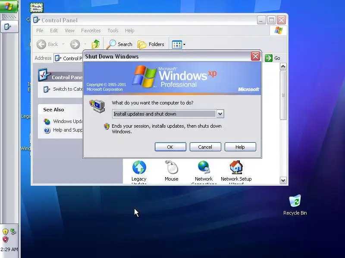The height and width of the screenshot is (258, 345).
Task: Open Help and Support link under See Also
Action: [x=68, y=130]
